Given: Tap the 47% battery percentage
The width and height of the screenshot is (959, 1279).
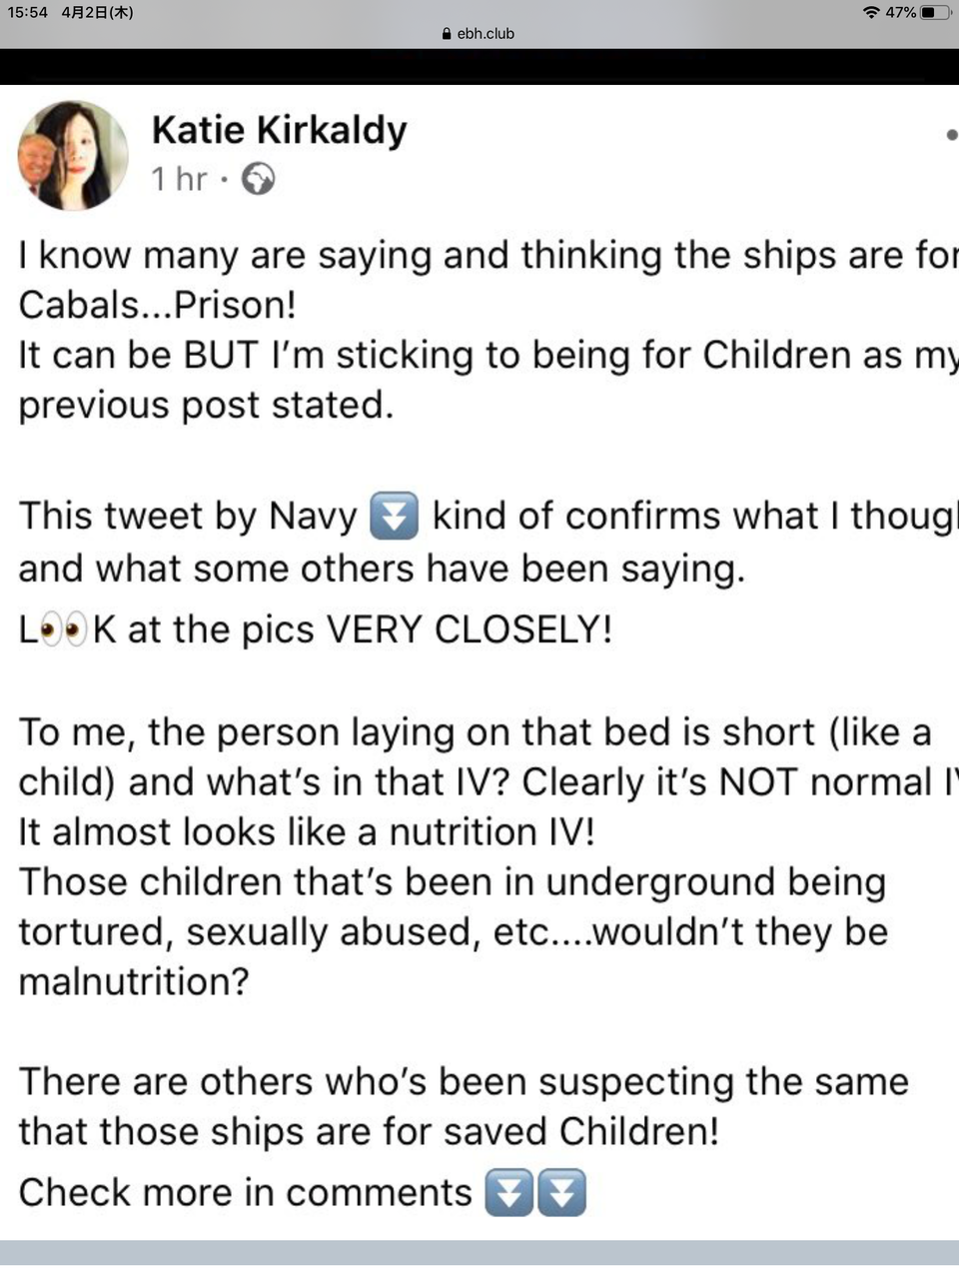Looking at the screenshot, I should coord(900,12).
